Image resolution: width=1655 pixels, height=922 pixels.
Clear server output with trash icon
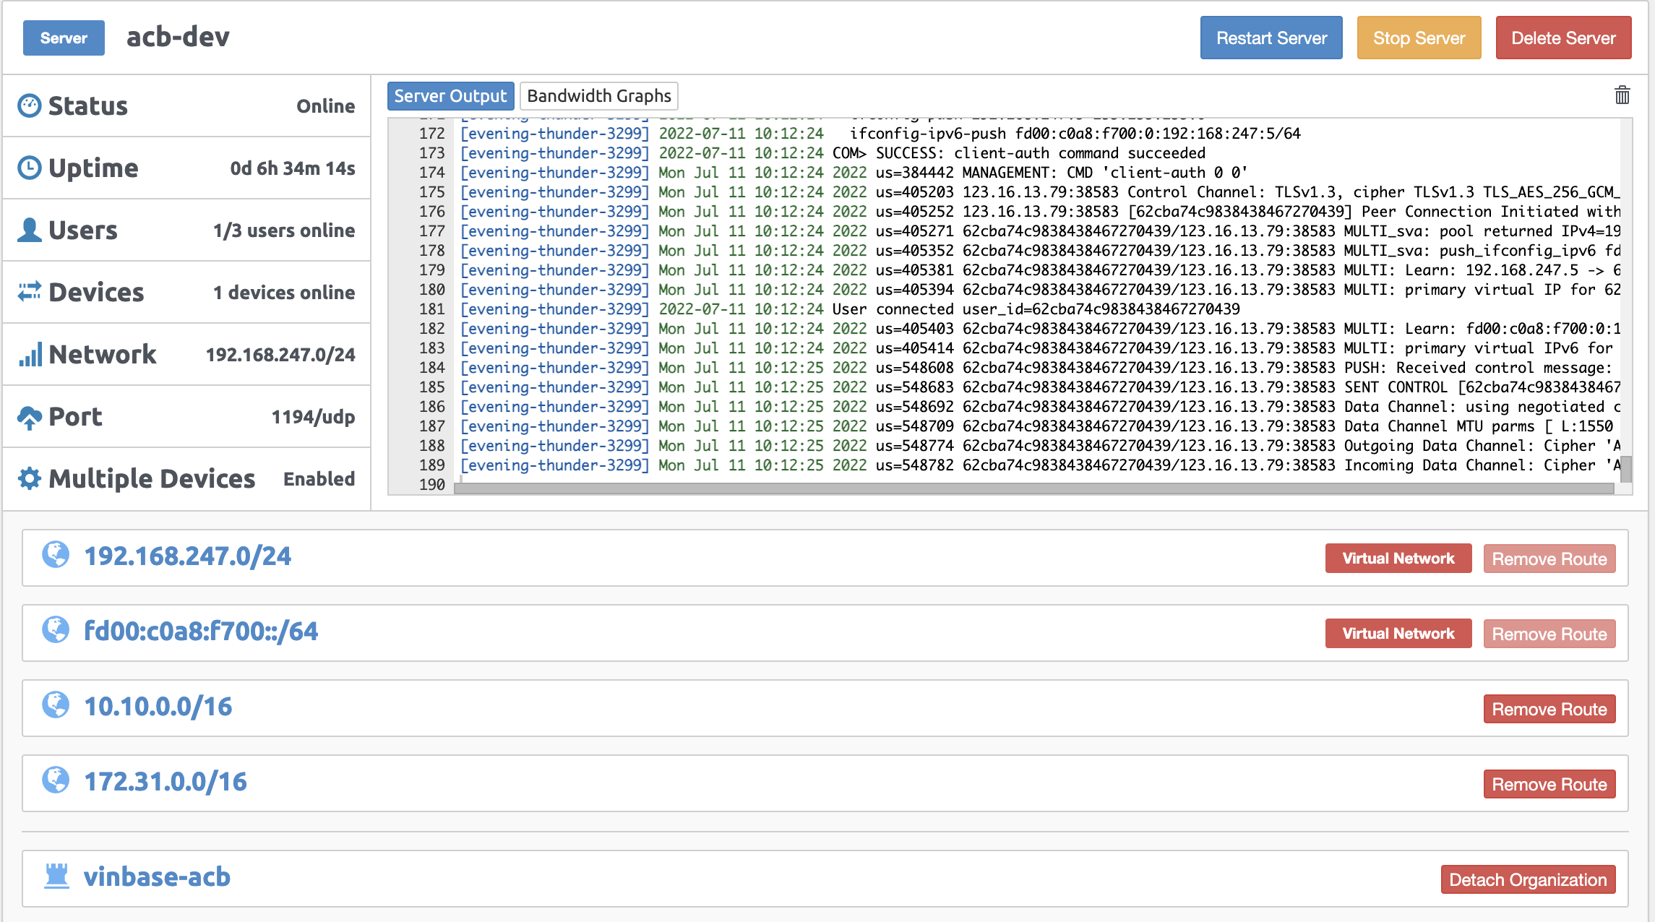(1622, 95)
